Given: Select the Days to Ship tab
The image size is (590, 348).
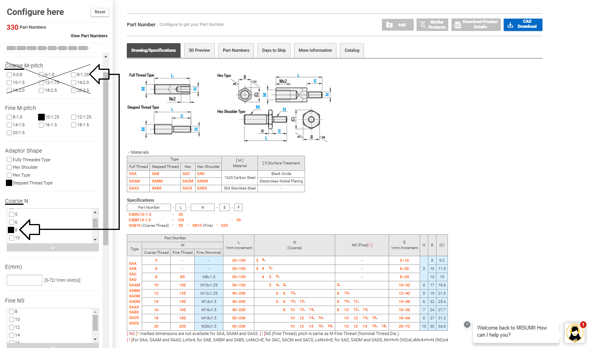Looking at the screenshot, I should [274, 50].
